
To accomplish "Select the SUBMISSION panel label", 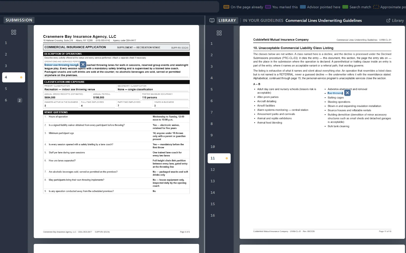I will tap(19, 20).
